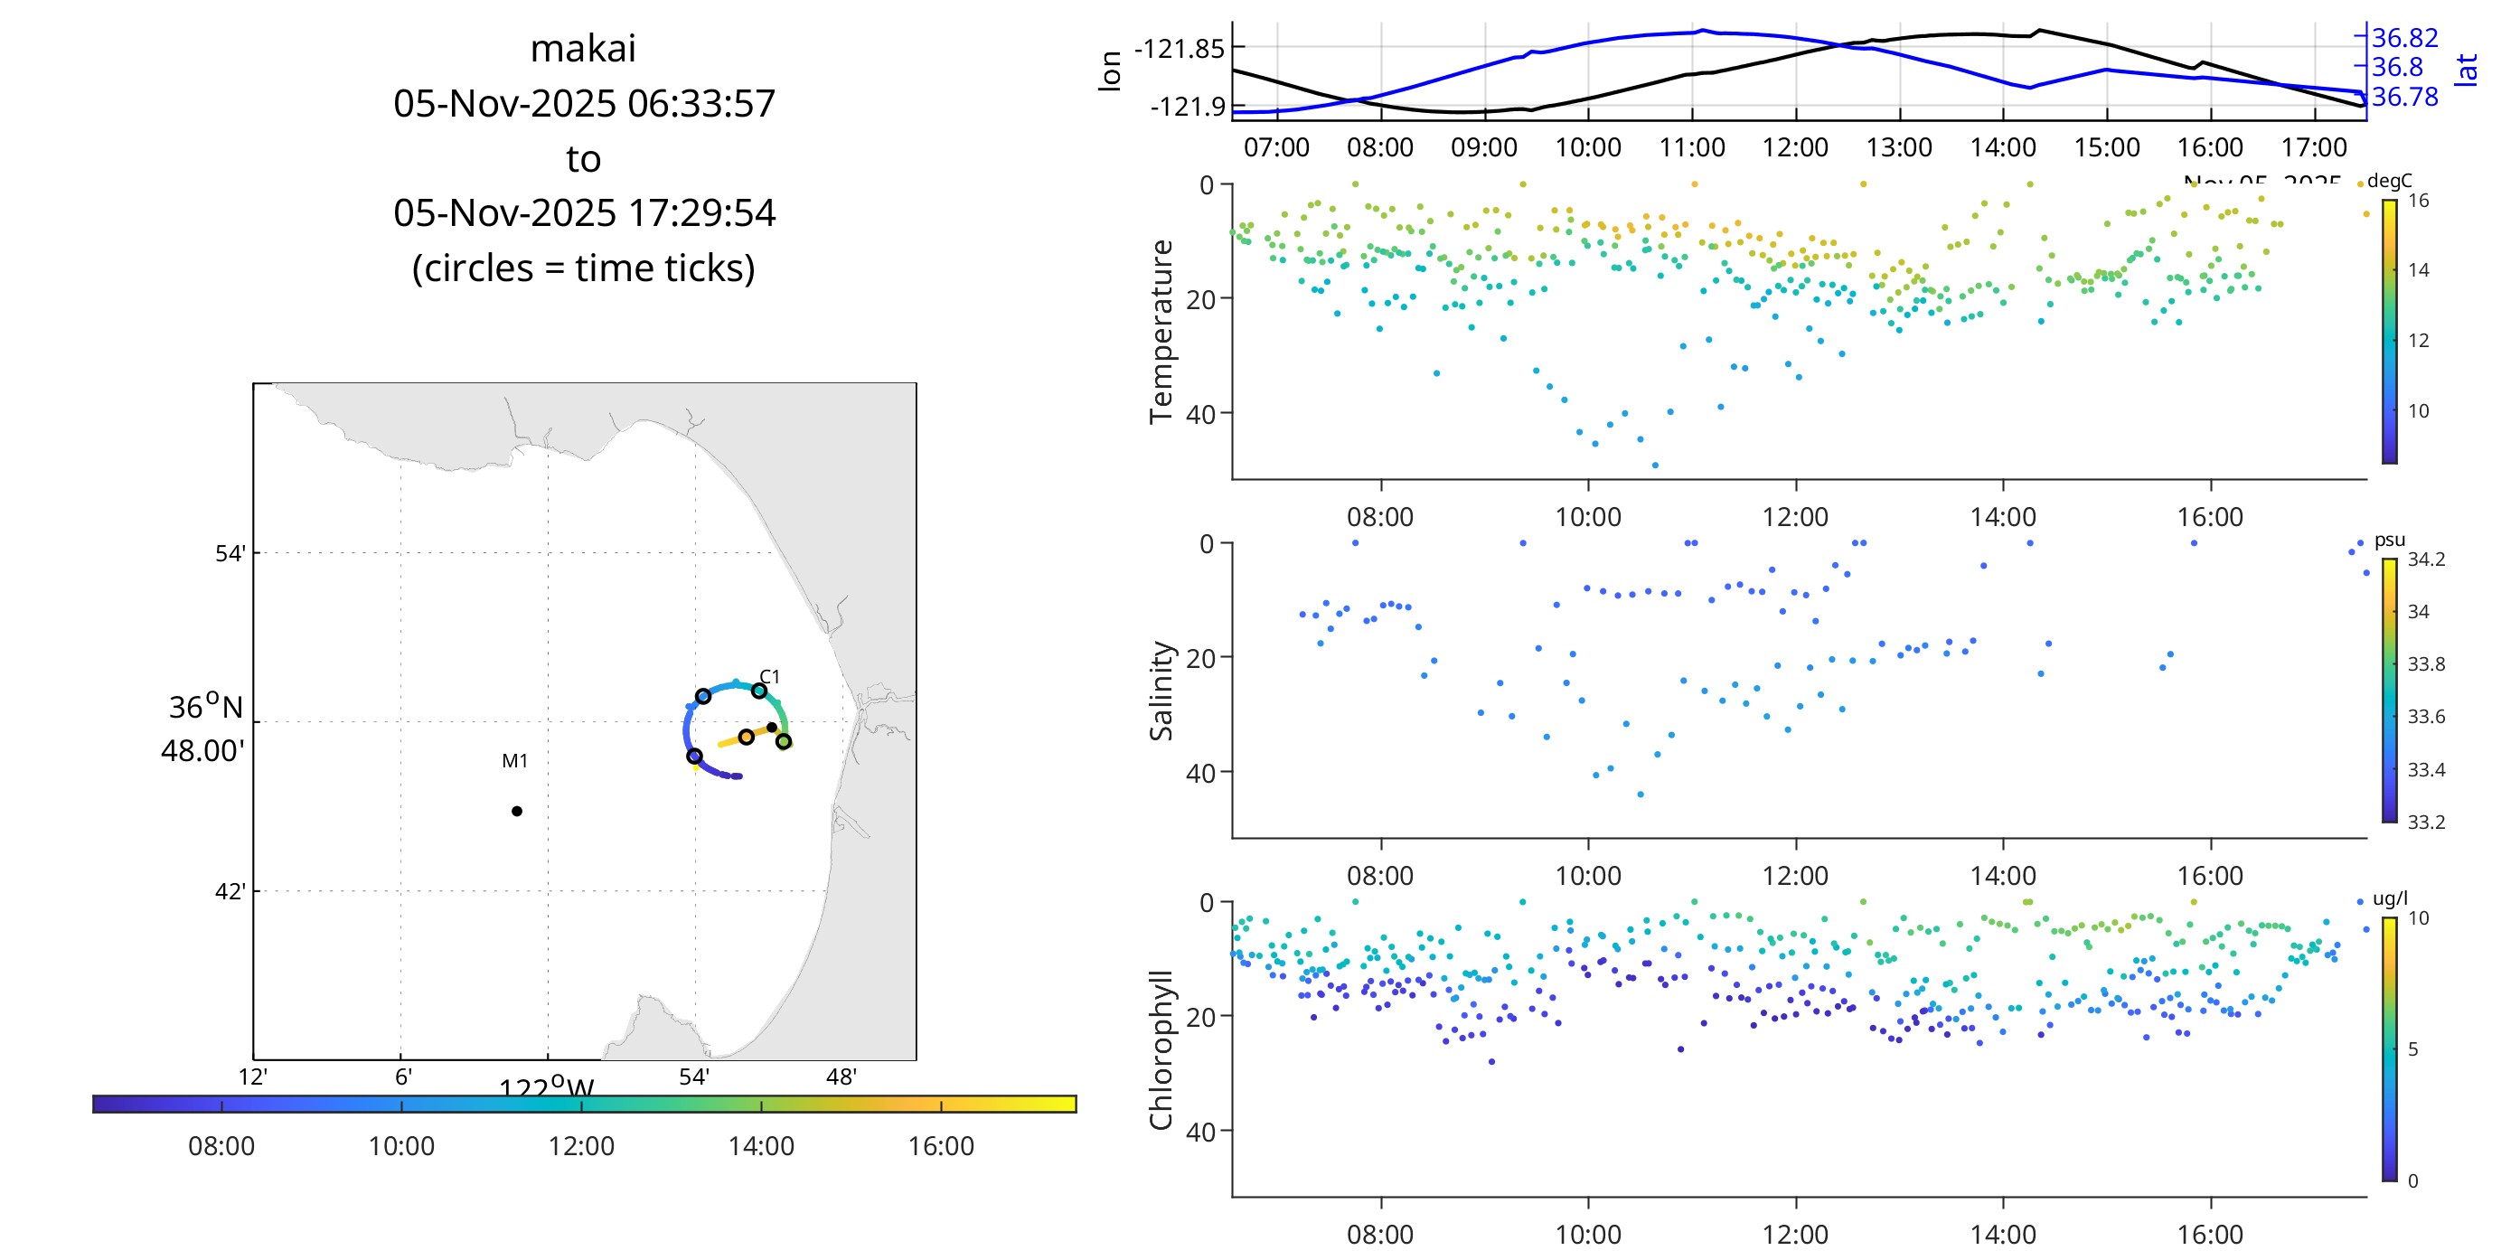The image size is (2520, 1260).
Task: Click the orange time-tick circle on track
Action: click(x=746, y=737)
